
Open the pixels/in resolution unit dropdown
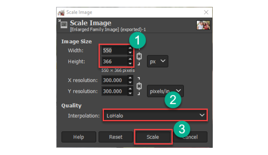pos(165,91)
